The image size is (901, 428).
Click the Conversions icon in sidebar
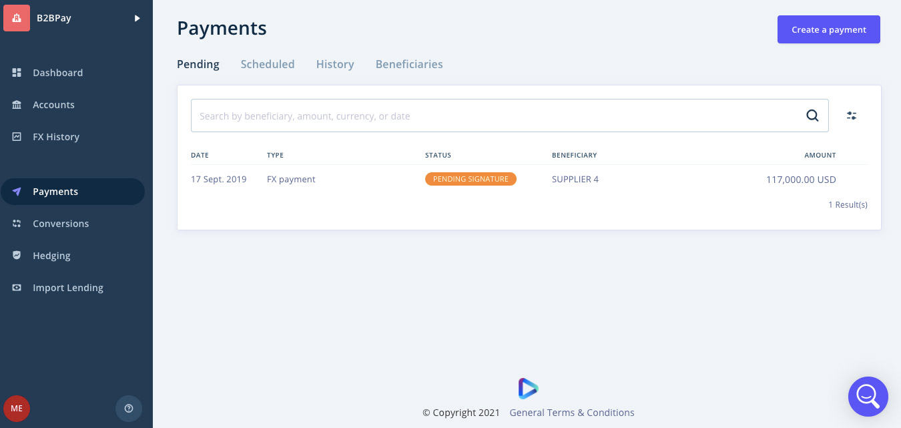coord(17,224)
